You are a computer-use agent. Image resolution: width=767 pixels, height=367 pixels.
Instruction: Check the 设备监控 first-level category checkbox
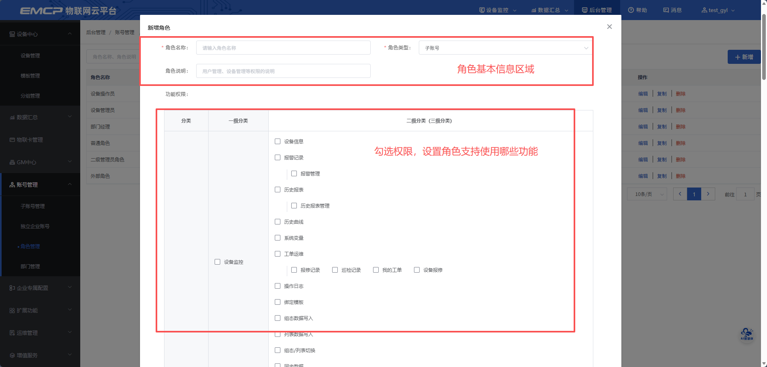(217, 262)
